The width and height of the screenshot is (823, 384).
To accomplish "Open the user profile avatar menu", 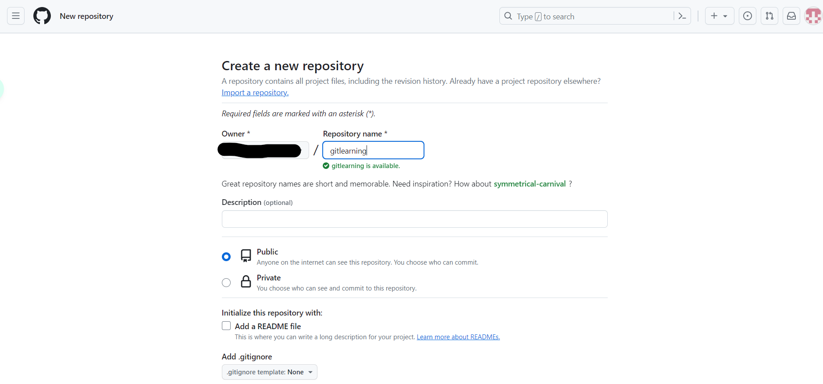I will point(813,16).
